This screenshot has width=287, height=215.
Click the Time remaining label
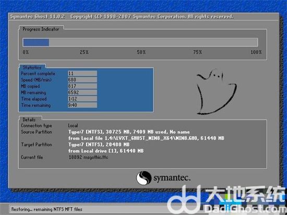coord(35,105)
